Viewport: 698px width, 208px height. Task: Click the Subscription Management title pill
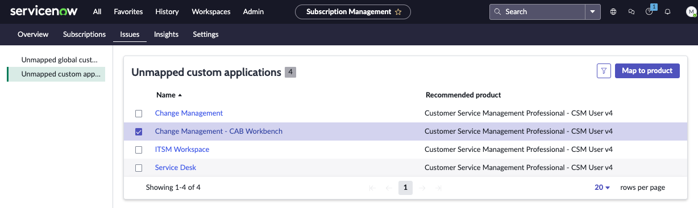353,11
